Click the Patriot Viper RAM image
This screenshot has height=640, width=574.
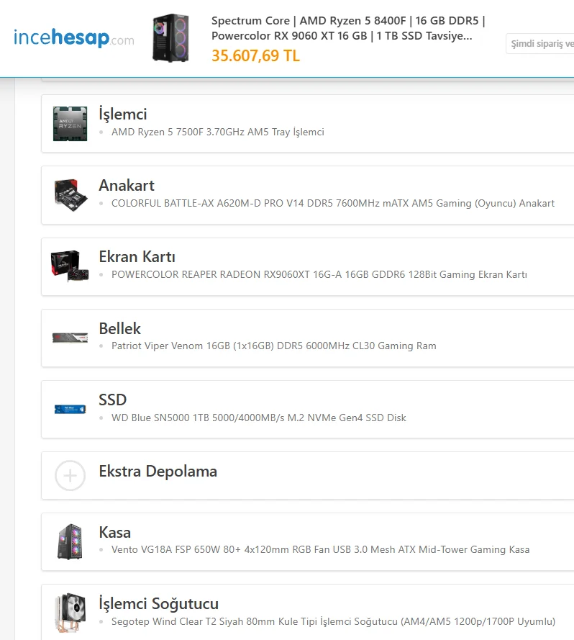[70, 337]
